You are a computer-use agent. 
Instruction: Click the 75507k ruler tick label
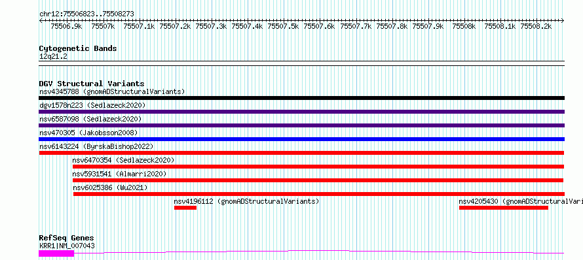pyautogui.click(x=103, y=26)
